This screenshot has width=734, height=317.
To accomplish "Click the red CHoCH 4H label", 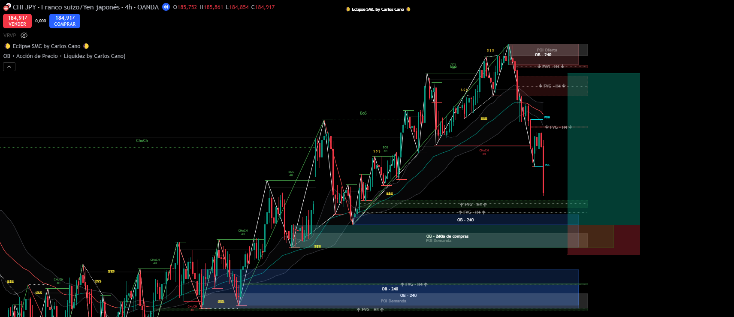I will (484, 151).
